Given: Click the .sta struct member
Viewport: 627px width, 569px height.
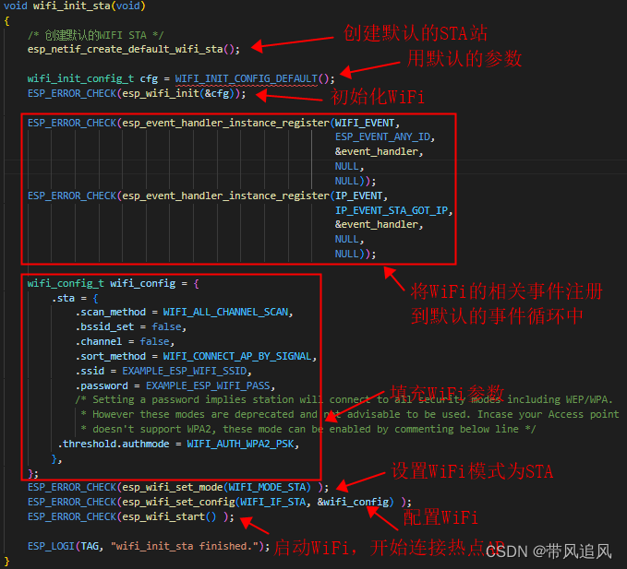Looking at the screenshot, I should click(63, 298).
